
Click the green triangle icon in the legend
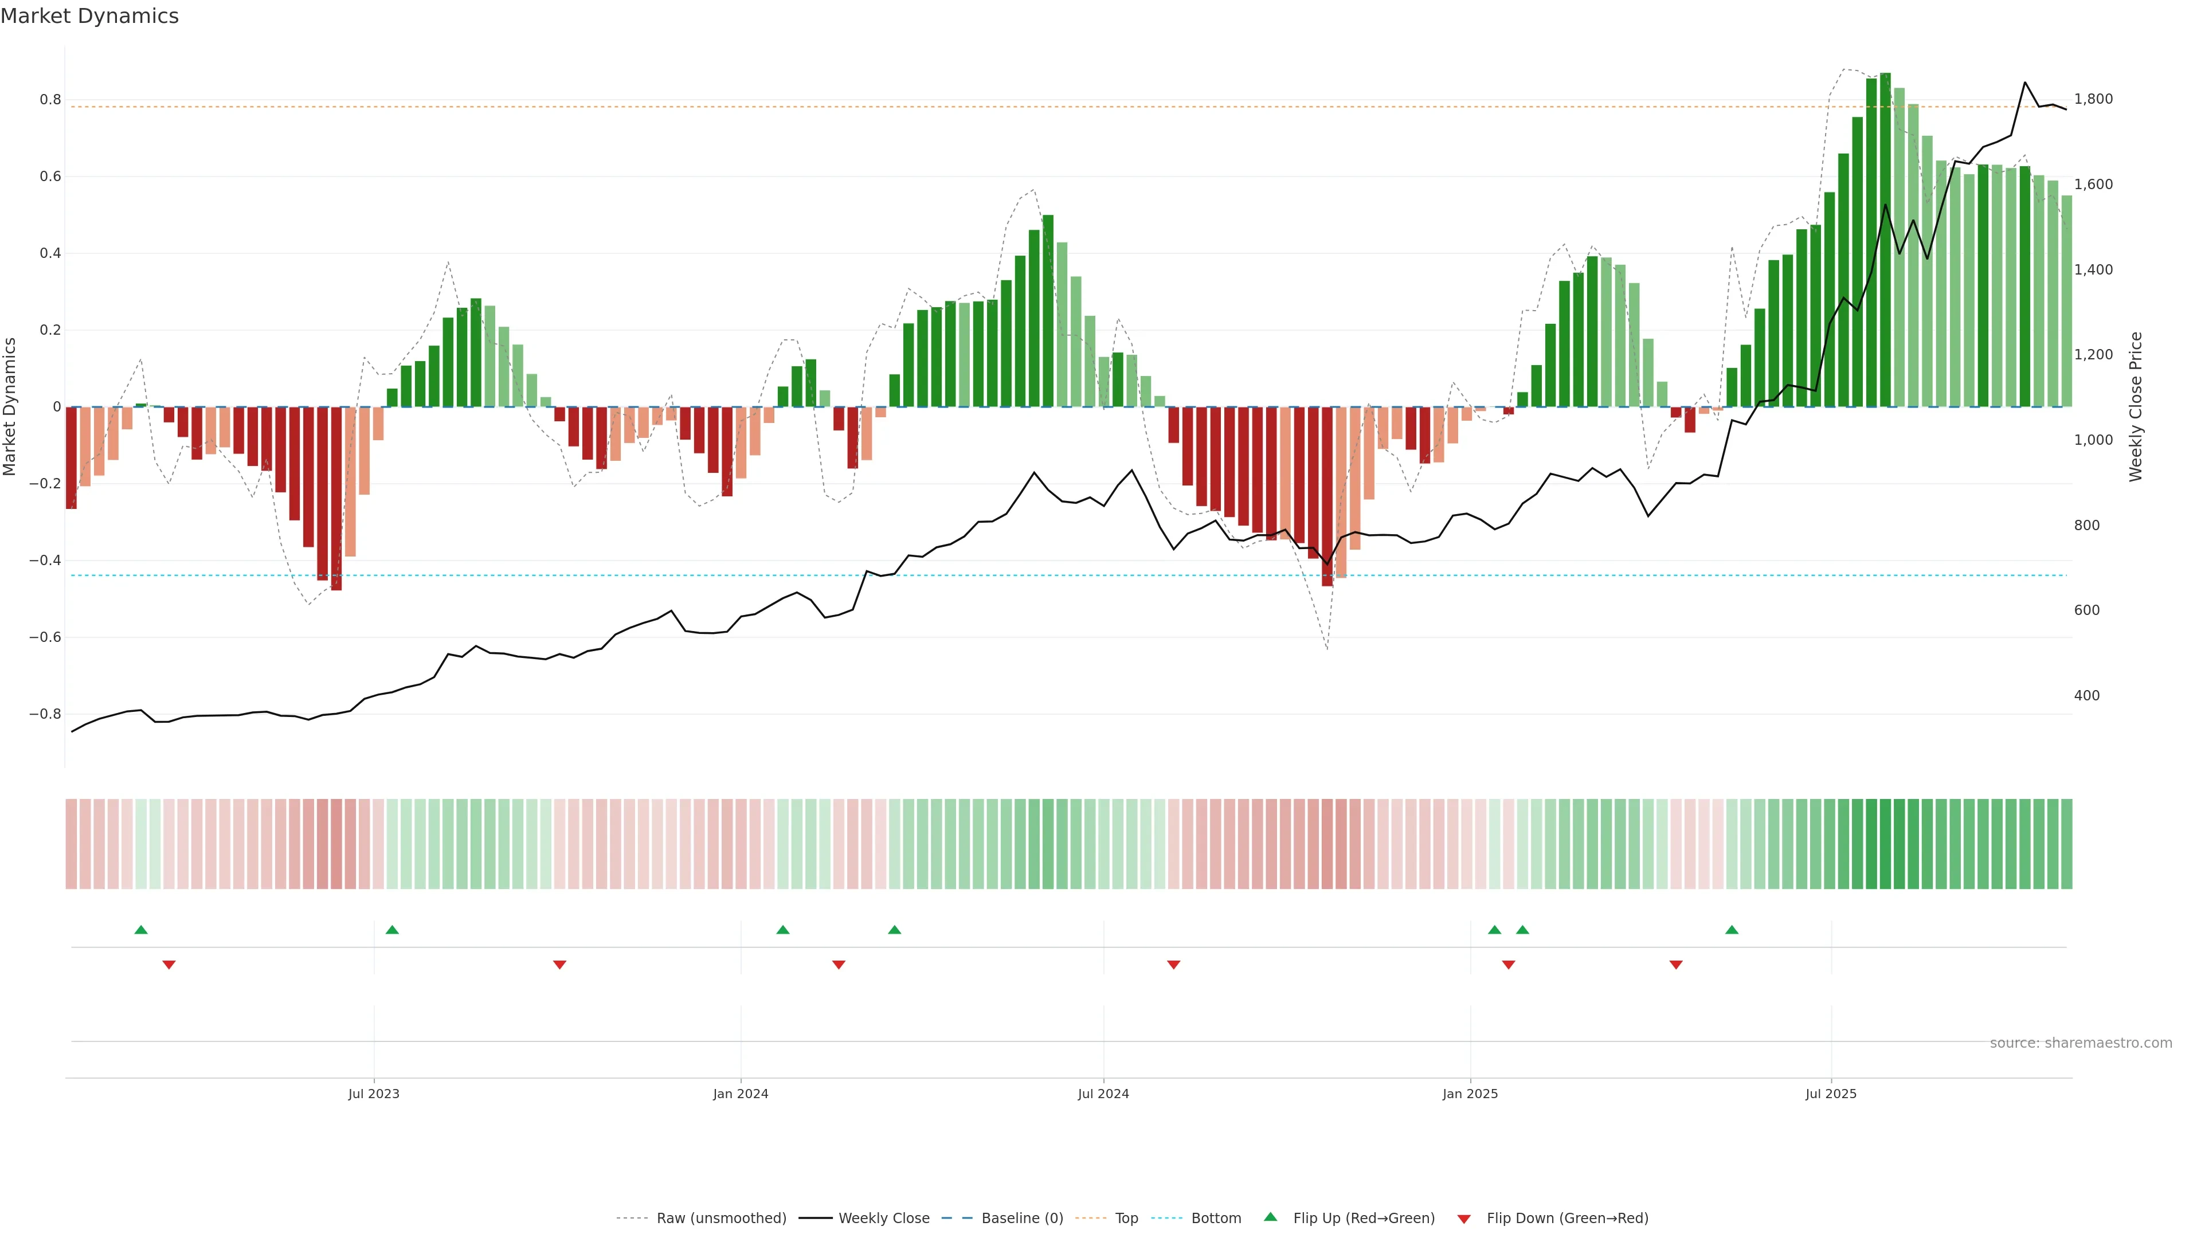click(x=1271, y=1217)
